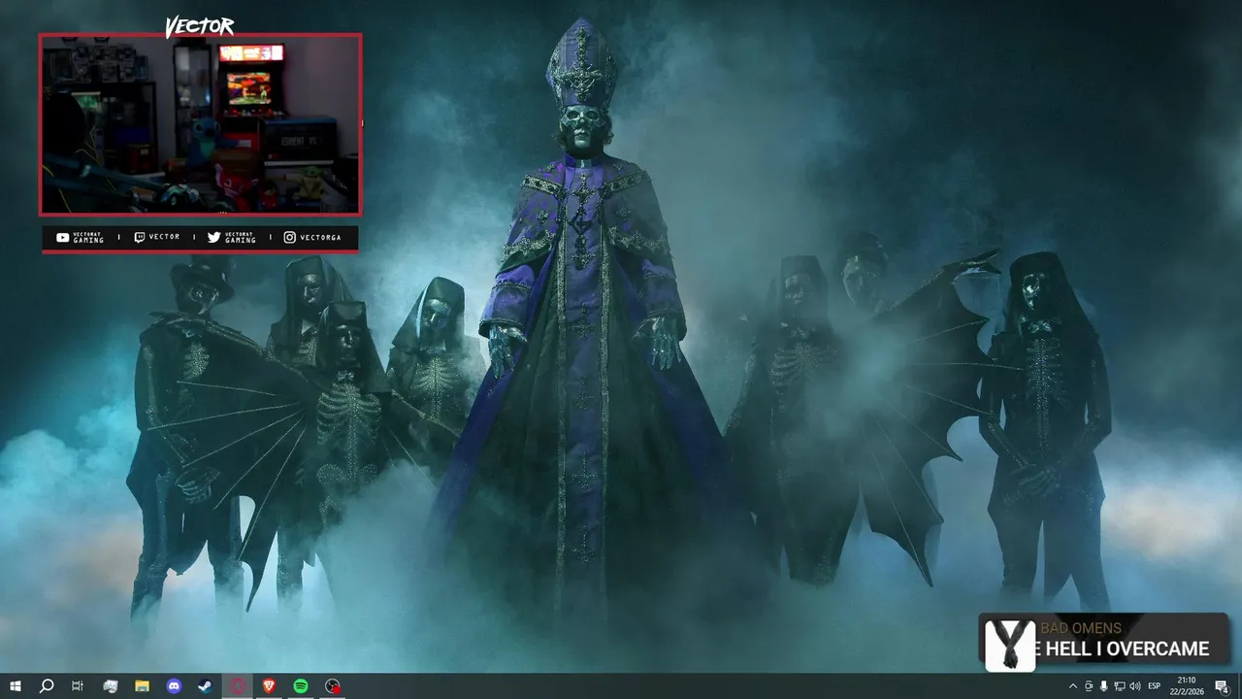Open the Windows Start menu
Screen dimensions: 1242x699
pyautogui.click(x=16, y=686)
